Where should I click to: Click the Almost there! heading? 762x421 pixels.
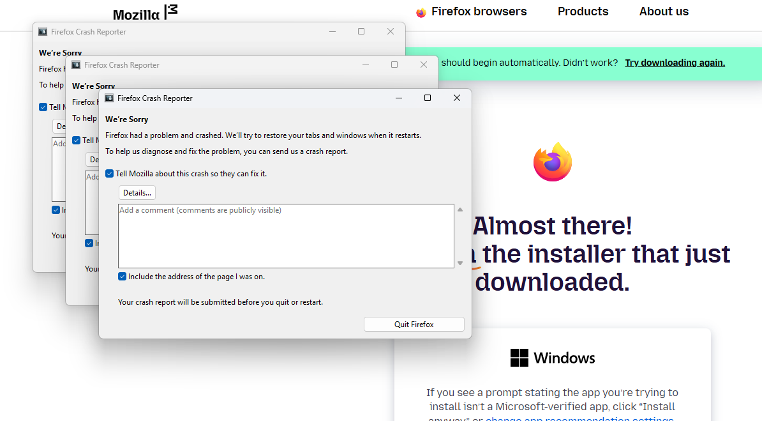tap(553, 226)
